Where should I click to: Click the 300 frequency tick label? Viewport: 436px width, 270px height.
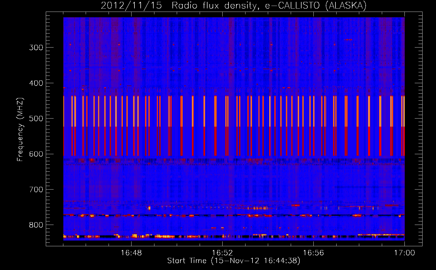[x=36, y=48]
